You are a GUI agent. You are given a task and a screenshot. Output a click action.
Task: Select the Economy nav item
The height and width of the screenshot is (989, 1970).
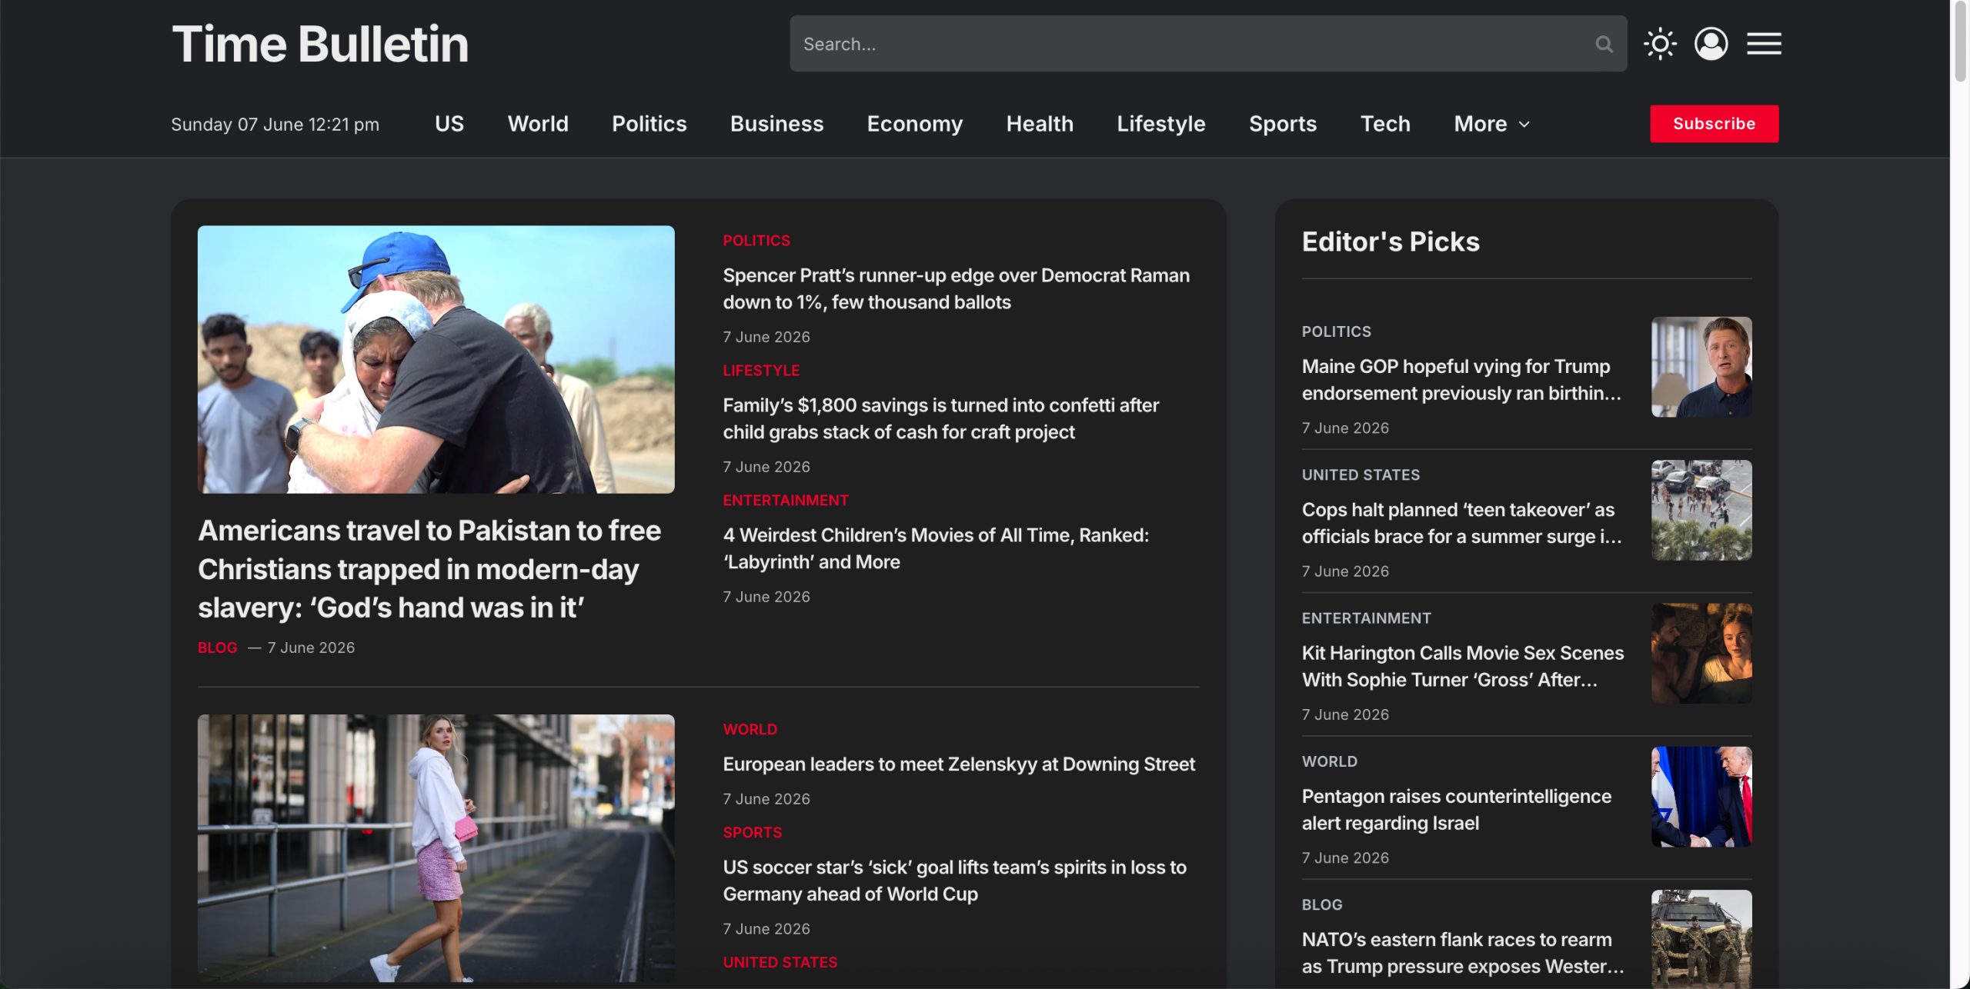[915, 124]
